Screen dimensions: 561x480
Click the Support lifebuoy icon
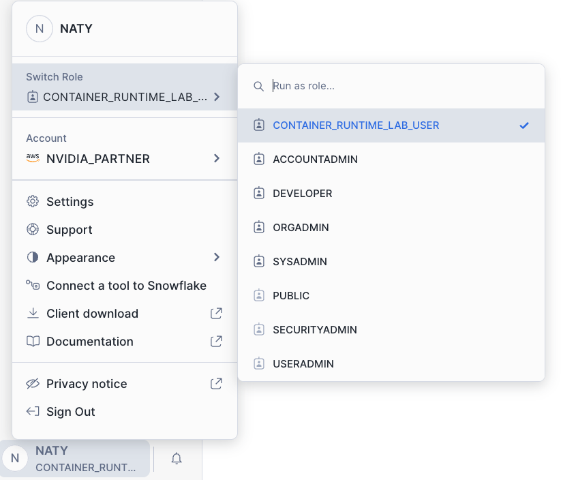(33, 230)
